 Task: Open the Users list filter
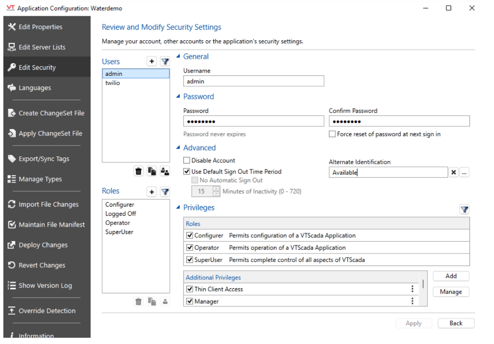[x=165, y=61]
